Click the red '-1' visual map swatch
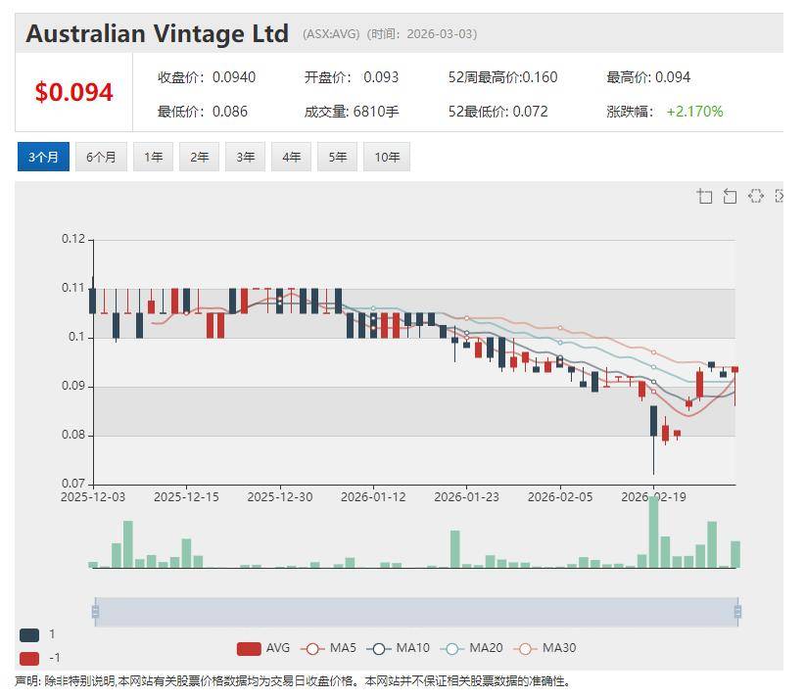The height and width of the screenshot is (698, 805). (x=29, y=658)
